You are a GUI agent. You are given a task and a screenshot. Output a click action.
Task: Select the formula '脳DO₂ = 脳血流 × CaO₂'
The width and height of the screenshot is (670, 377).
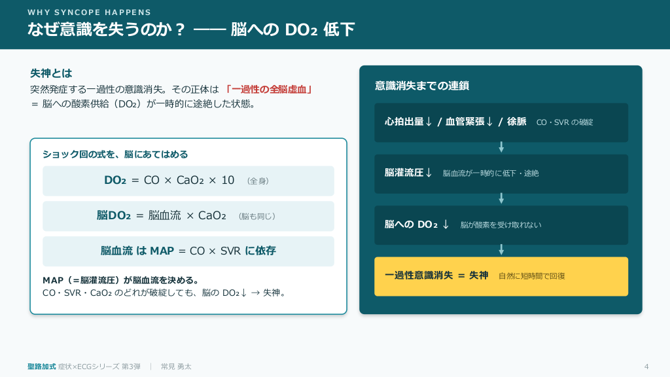[161, 215]
